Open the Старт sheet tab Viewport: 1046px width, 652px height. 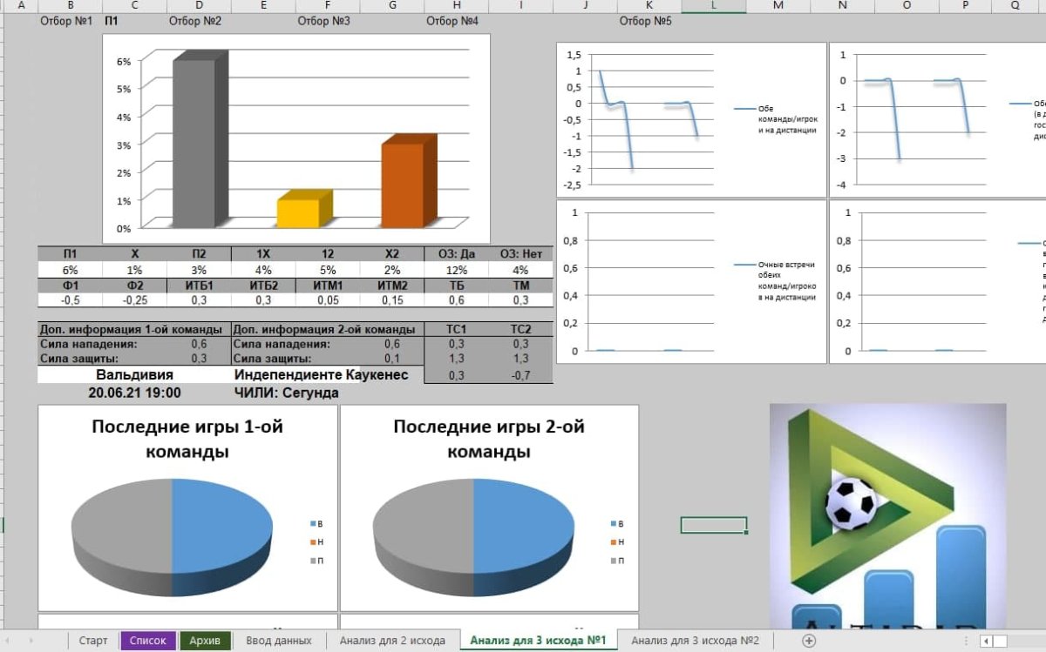[x=93, y=641]
